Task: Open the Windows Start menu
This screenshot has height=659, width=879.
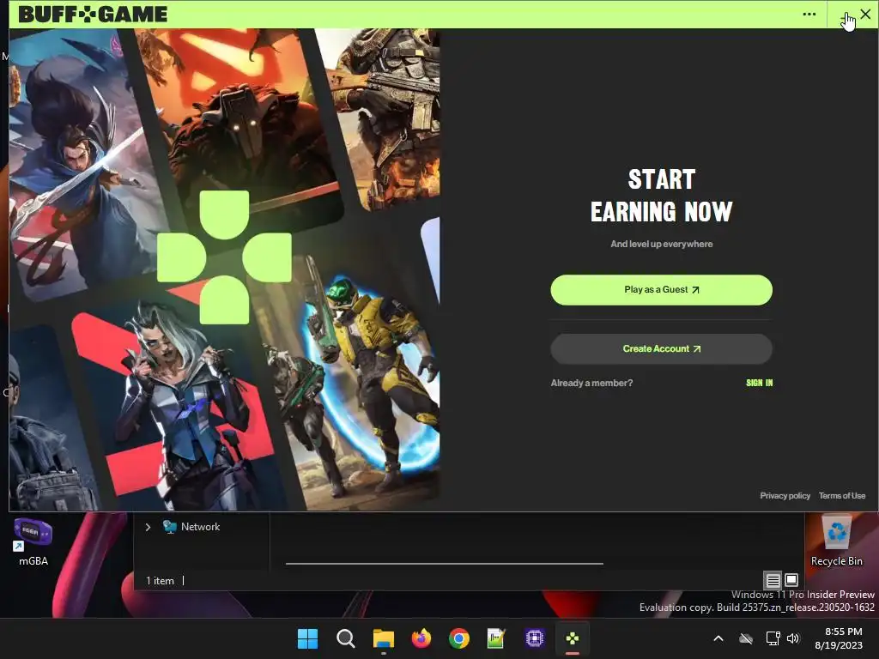Action: tap(307, 638)
